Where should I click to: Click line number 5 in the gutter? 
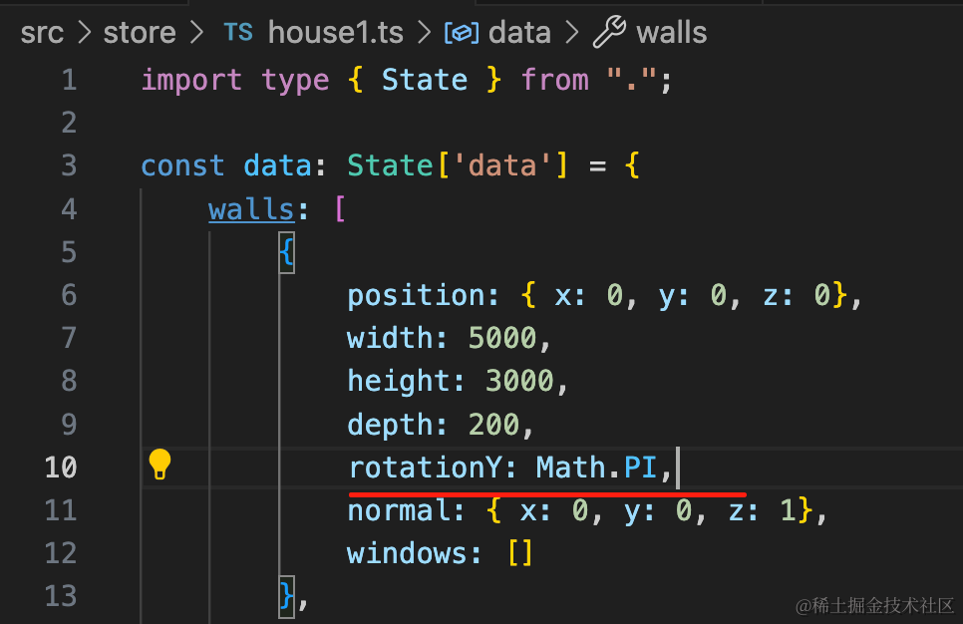[70, 252]
